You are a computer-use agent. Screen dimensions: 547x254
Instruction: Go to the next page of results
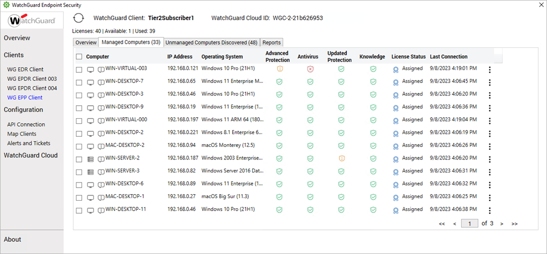[x=502, y=224]
